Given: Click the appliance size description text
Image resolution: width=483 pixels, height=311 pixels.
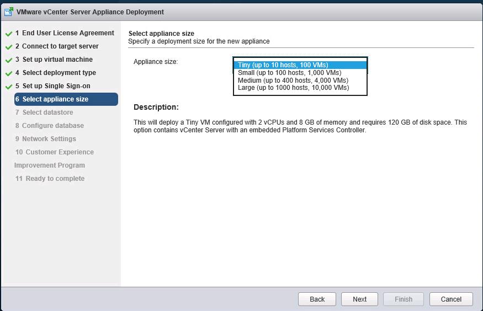Looking at the screenshot, I should (x=300, y=126).
